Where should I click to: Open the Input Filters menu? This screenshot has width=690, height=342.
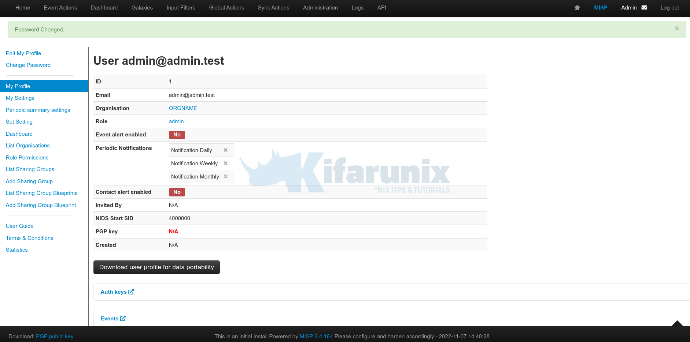coord(181,8)
